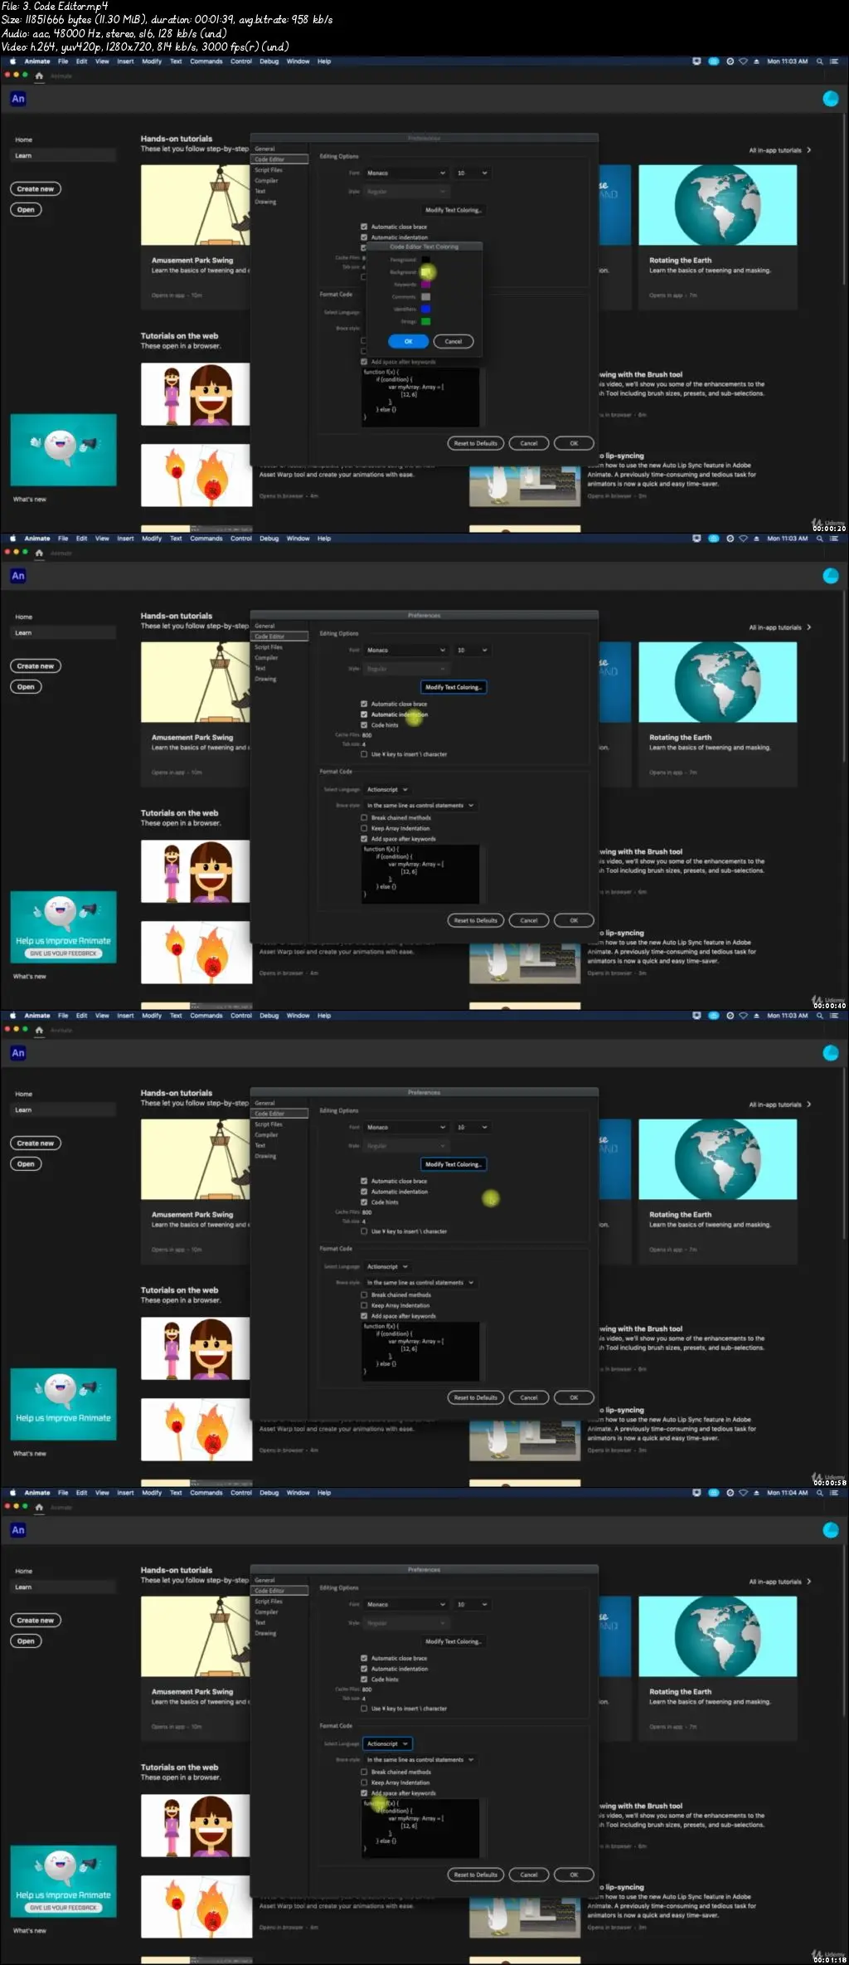
Task: In 00:00:20 frame, toggle Automatic close brace
Action: click(x=364, y=227)
